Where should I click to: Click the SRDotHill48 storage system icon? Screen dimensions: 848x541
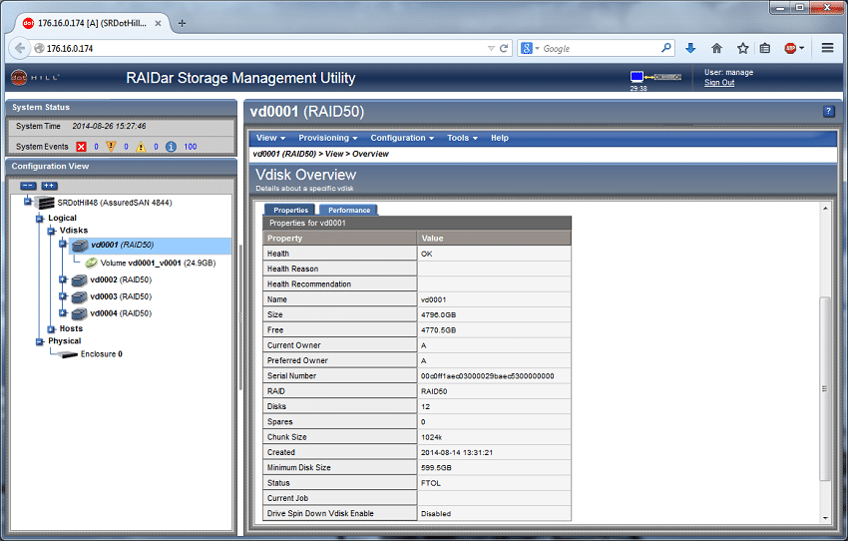click(x=44, y=203)
